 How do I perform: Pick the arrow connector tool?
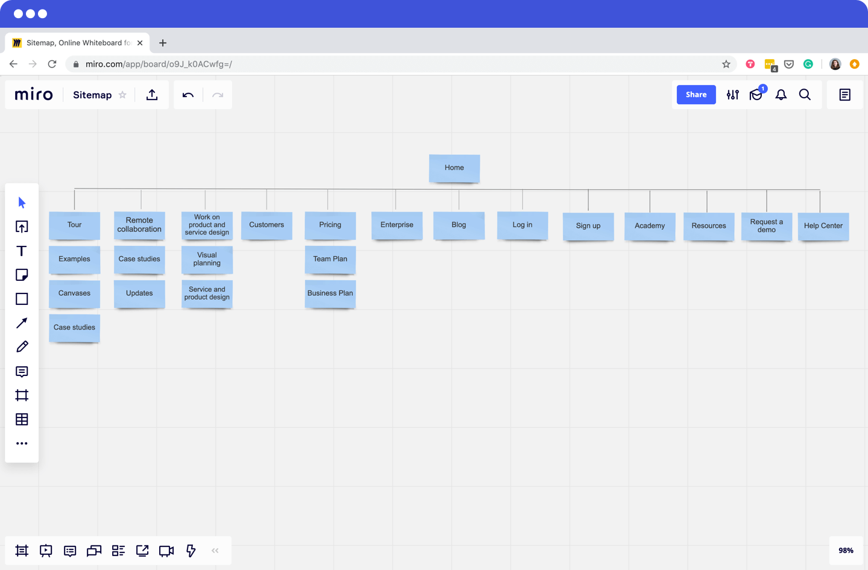[x=22, y=323]
